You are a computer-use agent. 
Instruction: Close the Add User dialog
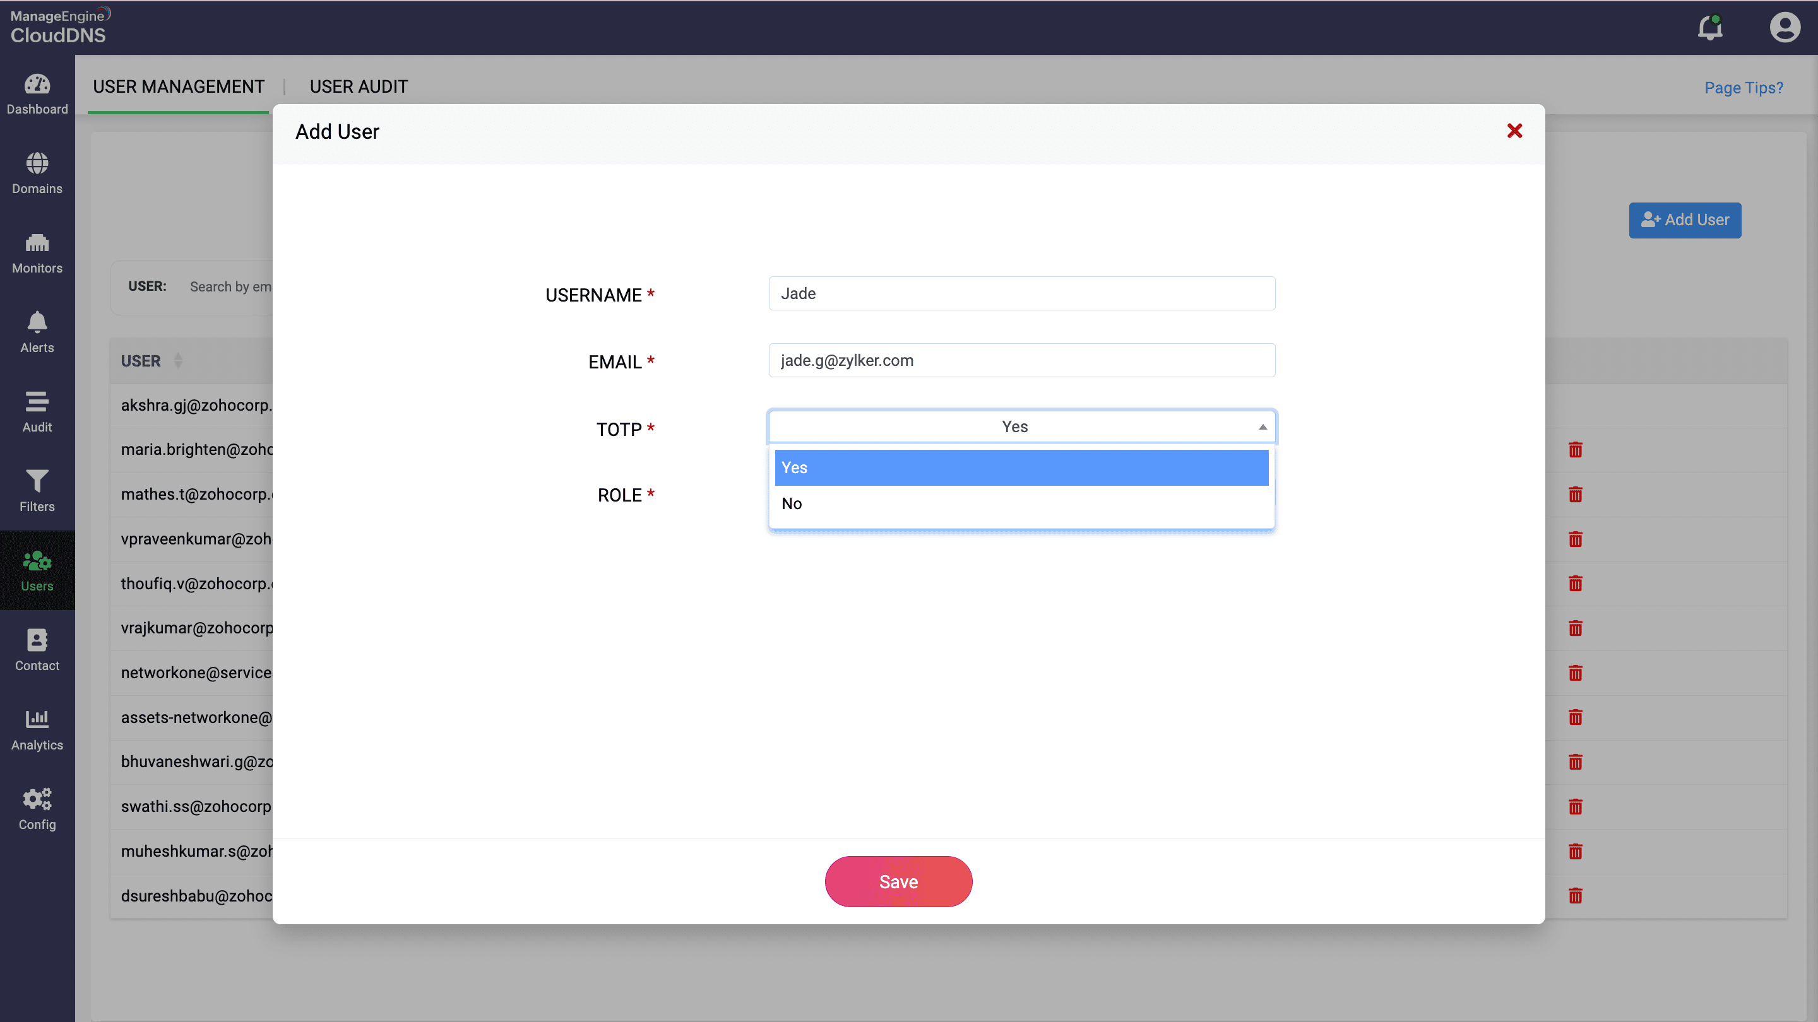tap(1514, 131)
